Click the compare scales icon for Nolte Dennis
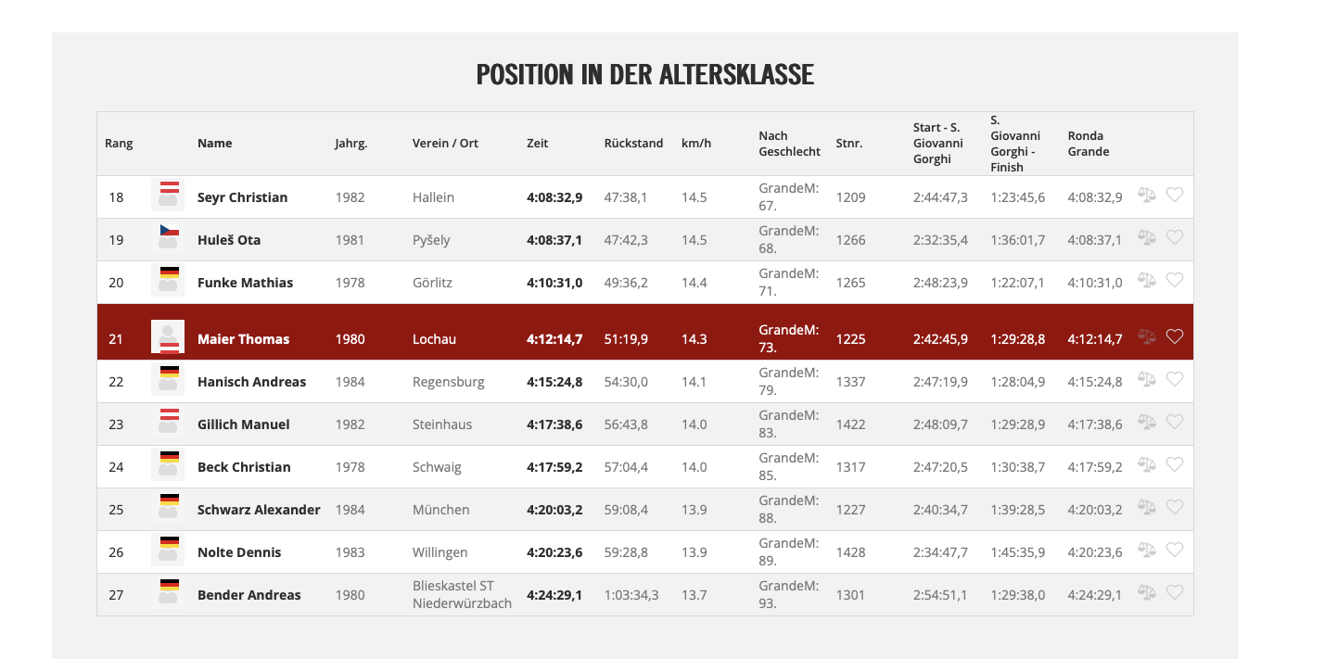The height and width of the screenshot is (659, 1325). (1147, 550)
